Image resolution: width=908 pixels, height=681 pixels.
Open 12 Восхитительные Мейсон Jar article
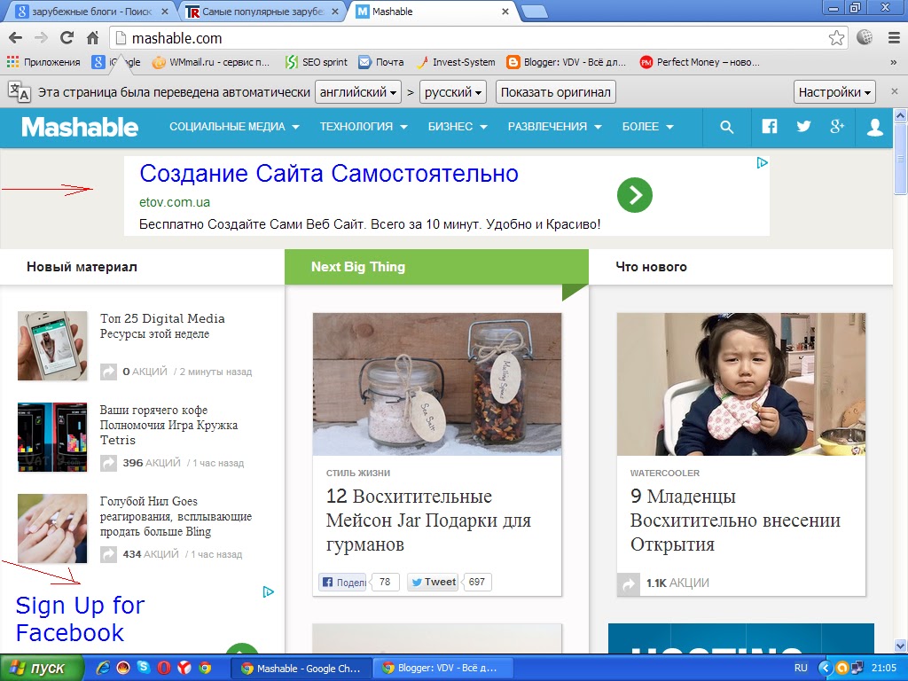428,520
